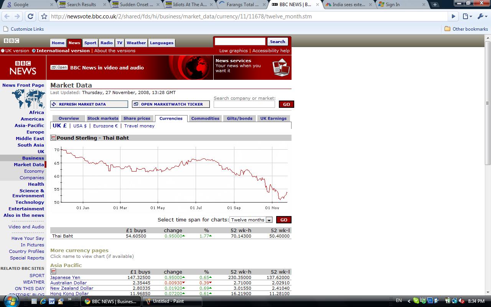The width and height of the screenshot is (491, 307).
Task: Click the Go play arrow beside address bar
Action: tap(453, 17)
